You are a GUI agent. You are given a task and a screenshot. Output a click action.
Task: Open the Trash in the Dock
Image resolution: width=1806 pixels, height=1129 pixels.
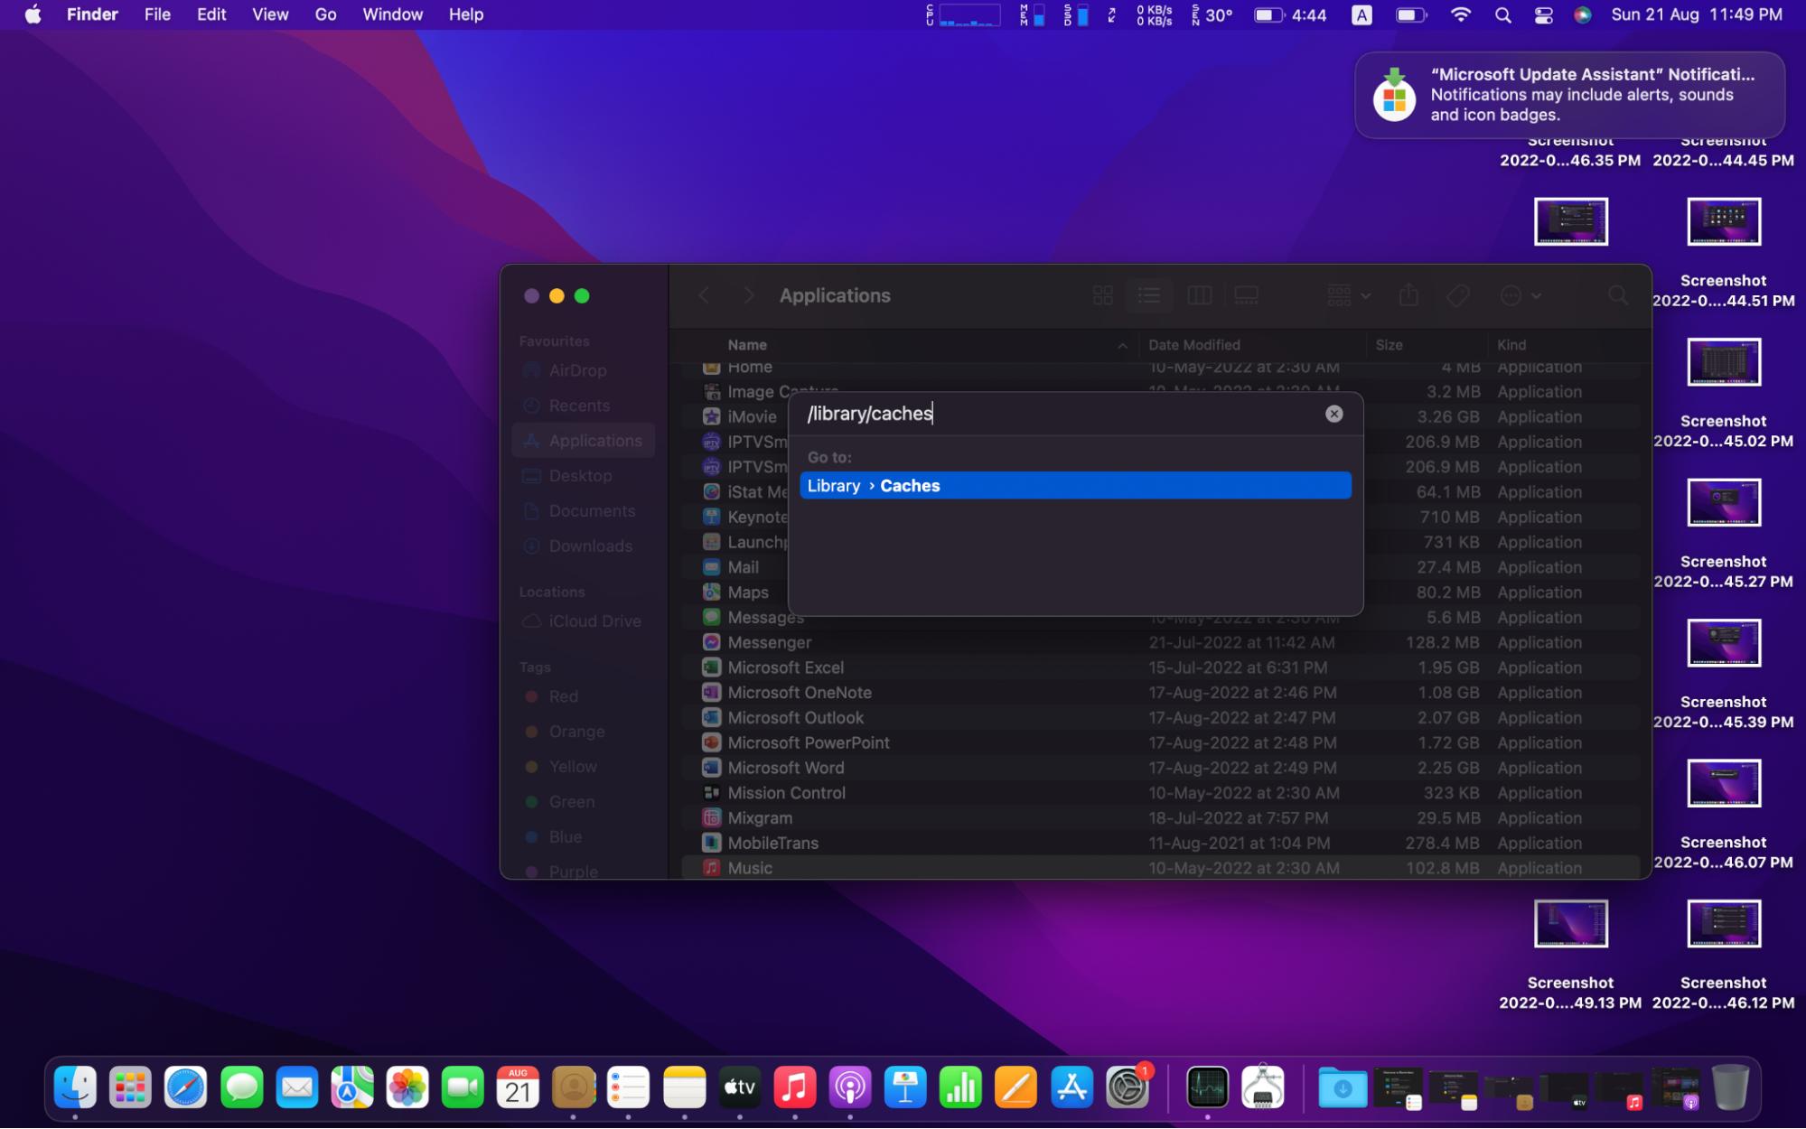[1730, 1087]
